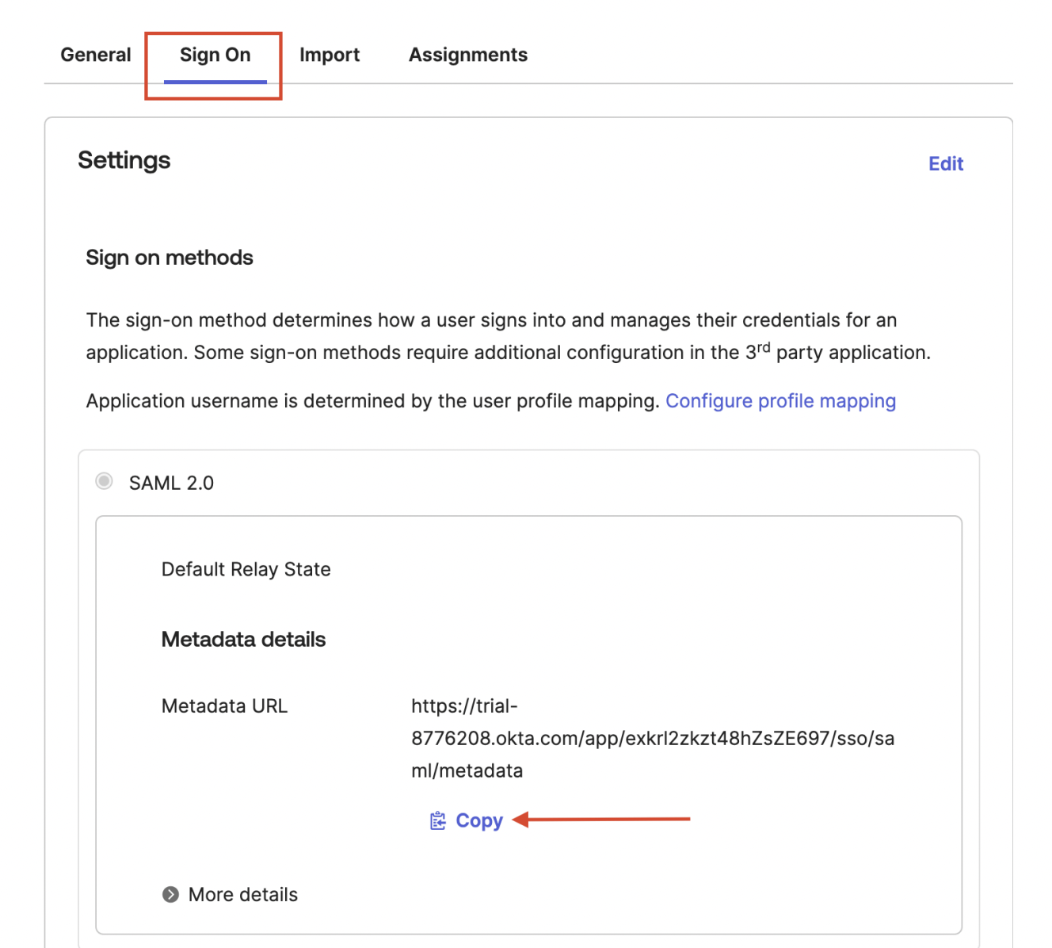
Task: Click the Edit link in Settings
Action: click(946, 164)
